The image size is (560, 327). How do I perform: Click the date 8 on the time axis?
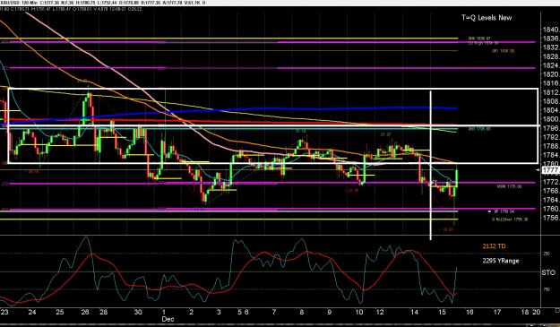302,312
